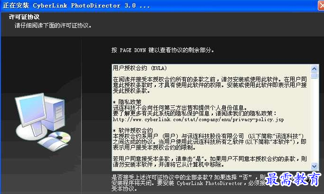Click the line starting "讯连科技不会向任何第三方"
The width and height of the screenshot is (324, 194).
coord(180,108)
